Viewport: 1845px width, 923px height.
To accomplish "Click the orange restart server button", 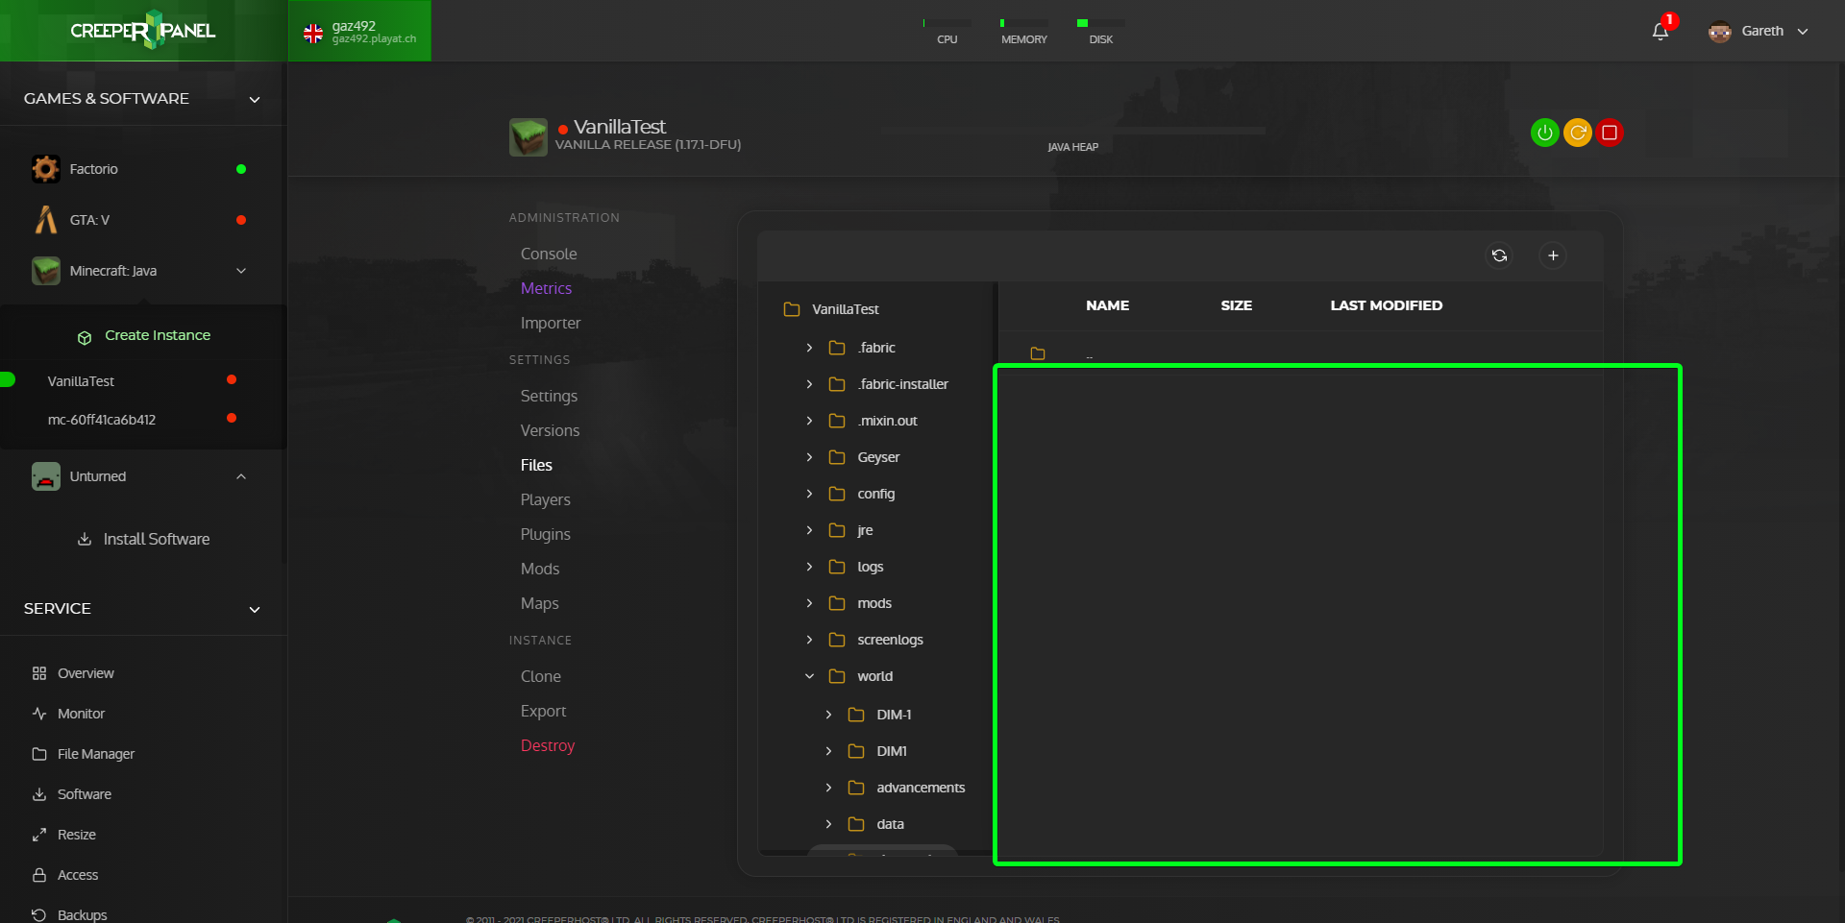I will [x=1577, y=133].
